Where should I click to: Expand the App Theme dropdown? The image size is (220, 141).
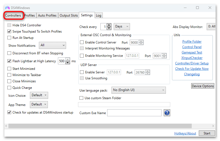point(39,105)
